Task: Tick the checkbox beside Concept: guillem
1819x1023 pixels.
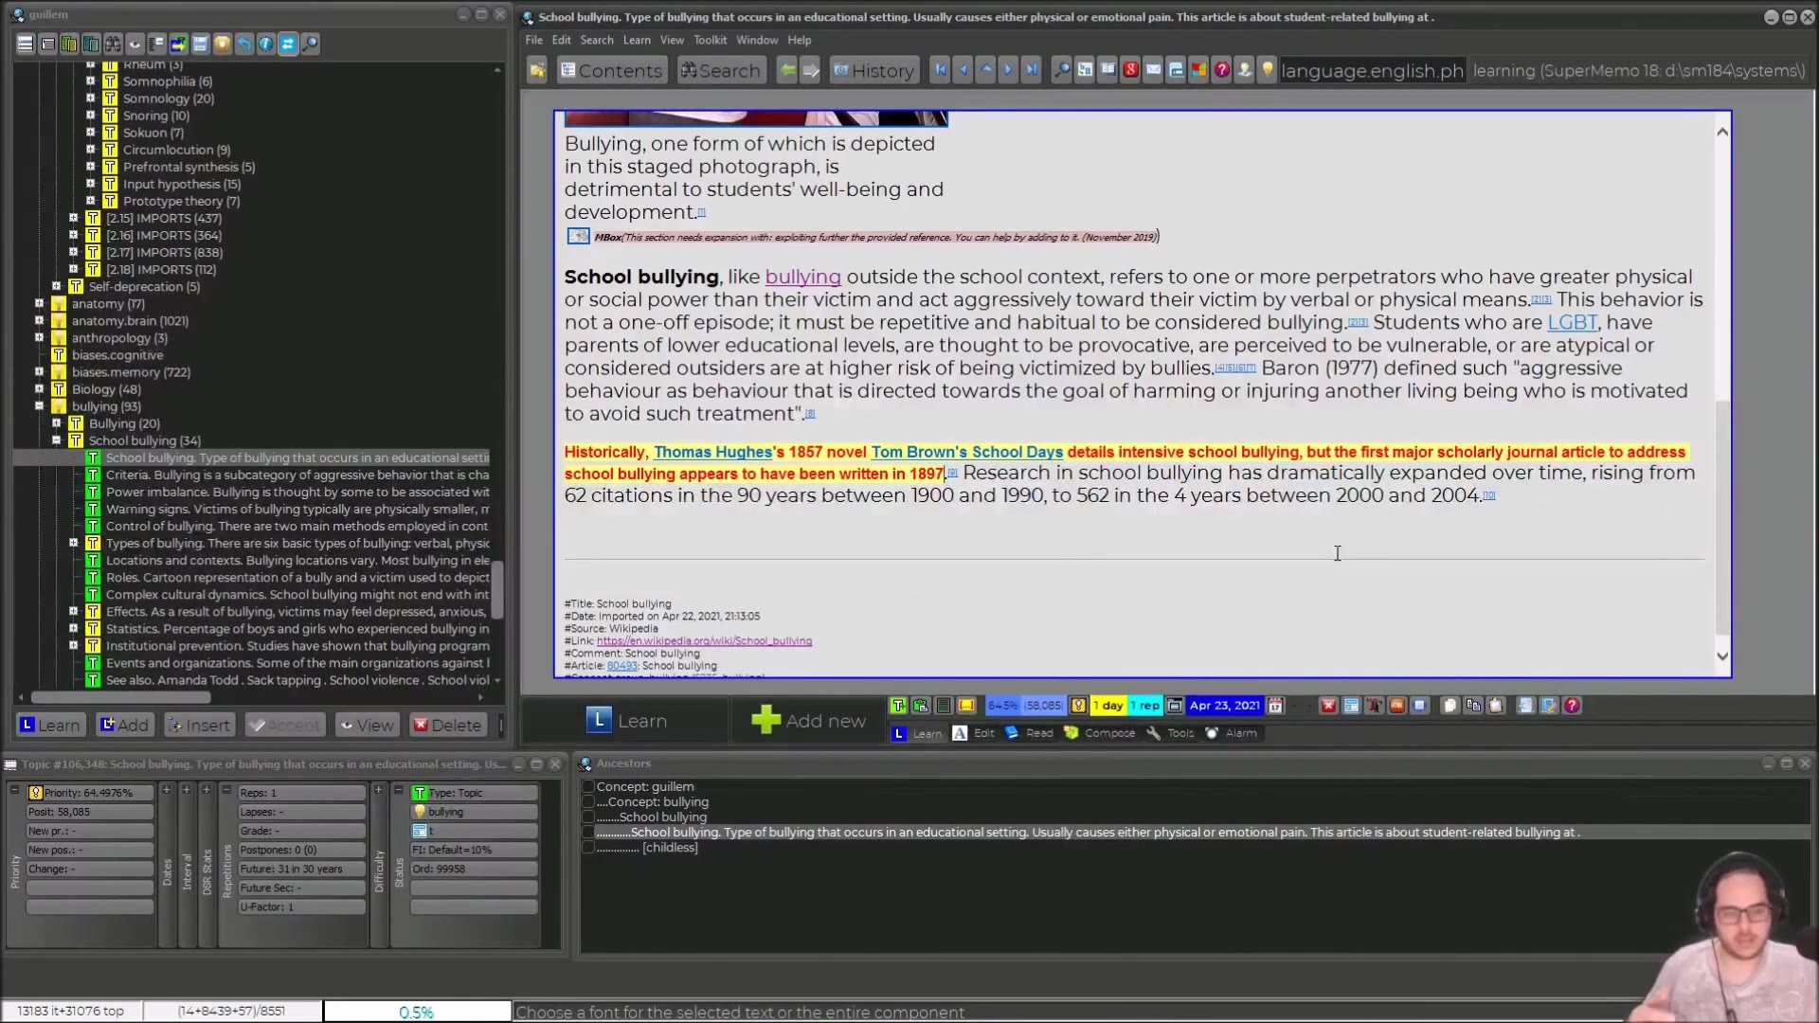Action: [588, 787]
